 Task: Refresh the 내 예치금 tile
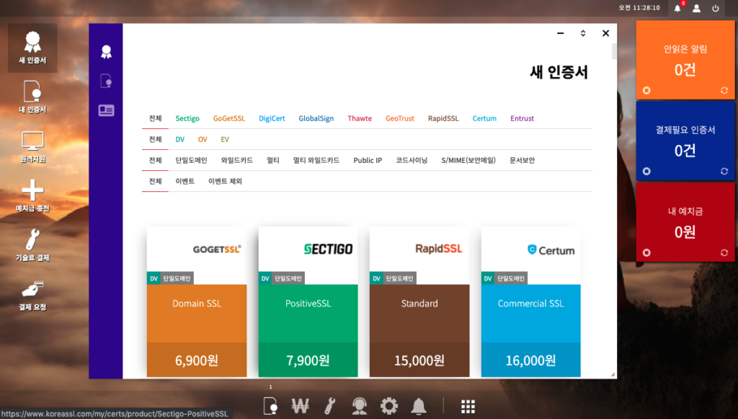(724, 253)
